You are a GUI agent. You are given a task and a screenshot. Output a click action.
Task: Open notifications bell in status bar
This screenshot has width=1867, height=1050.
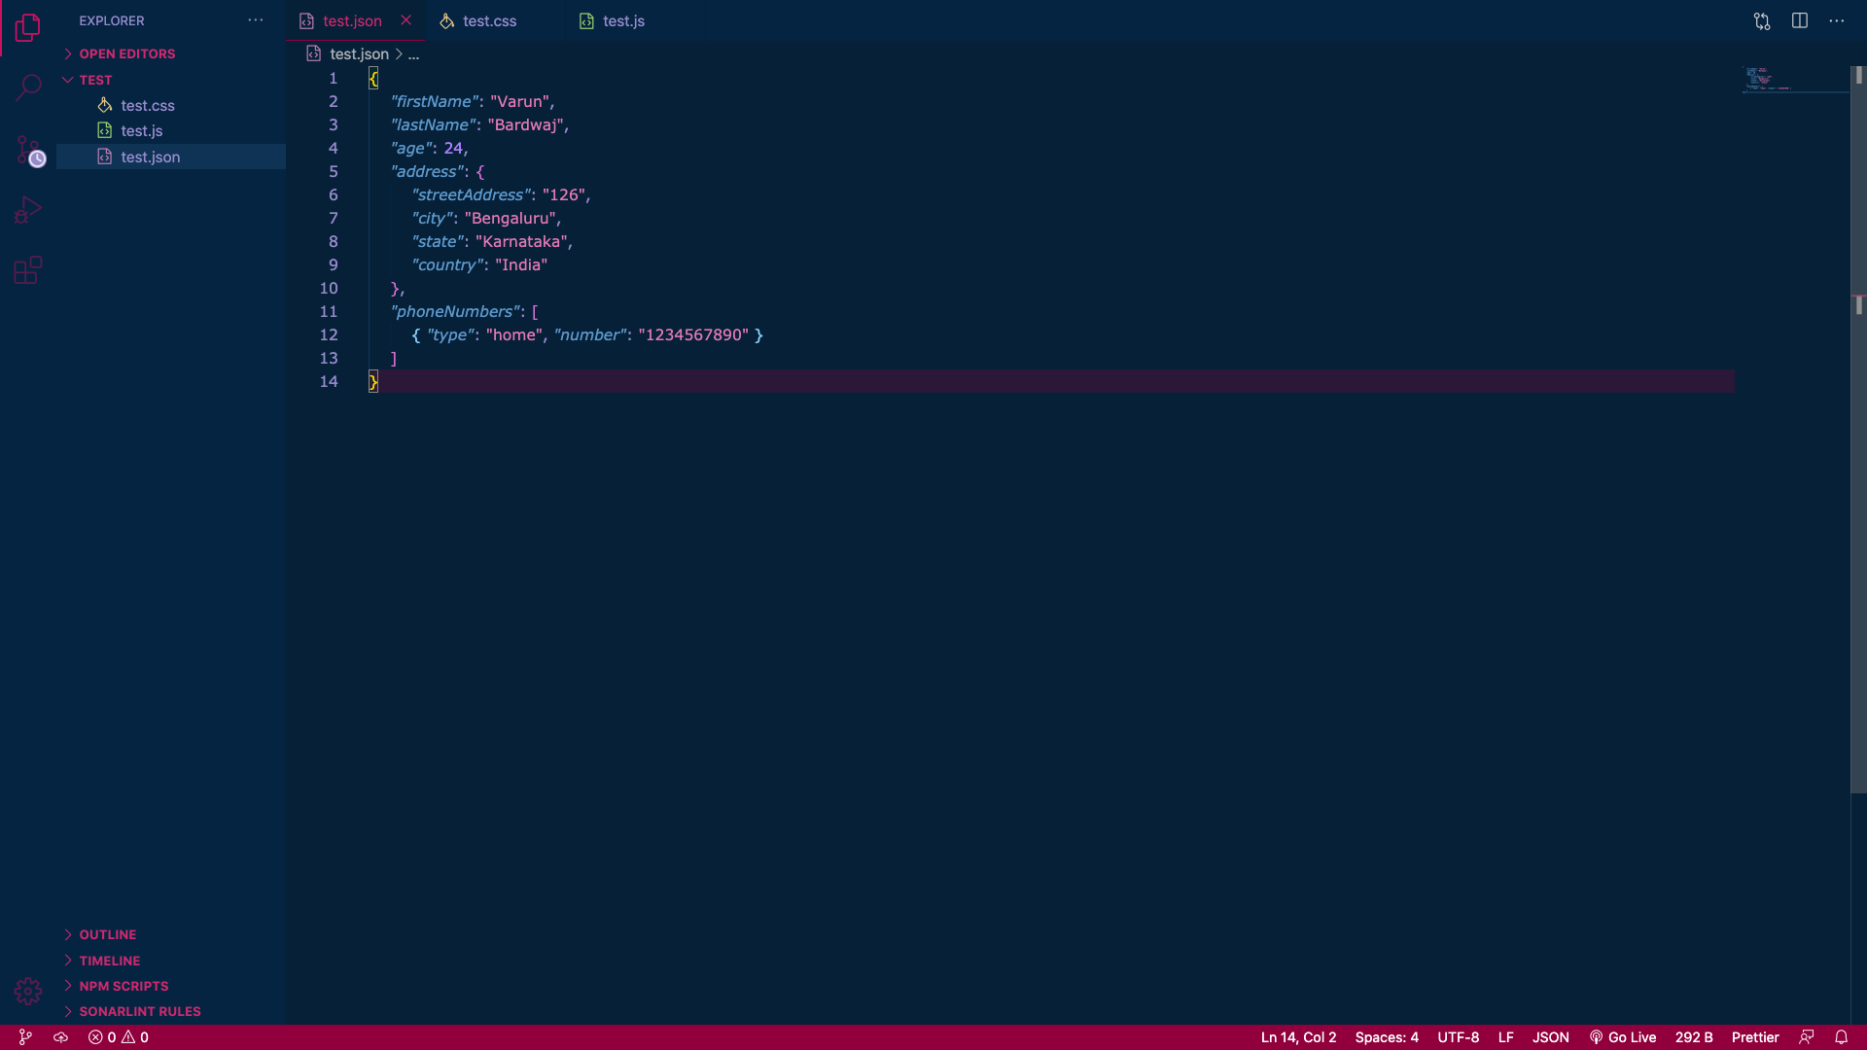coord(1841,1037)
